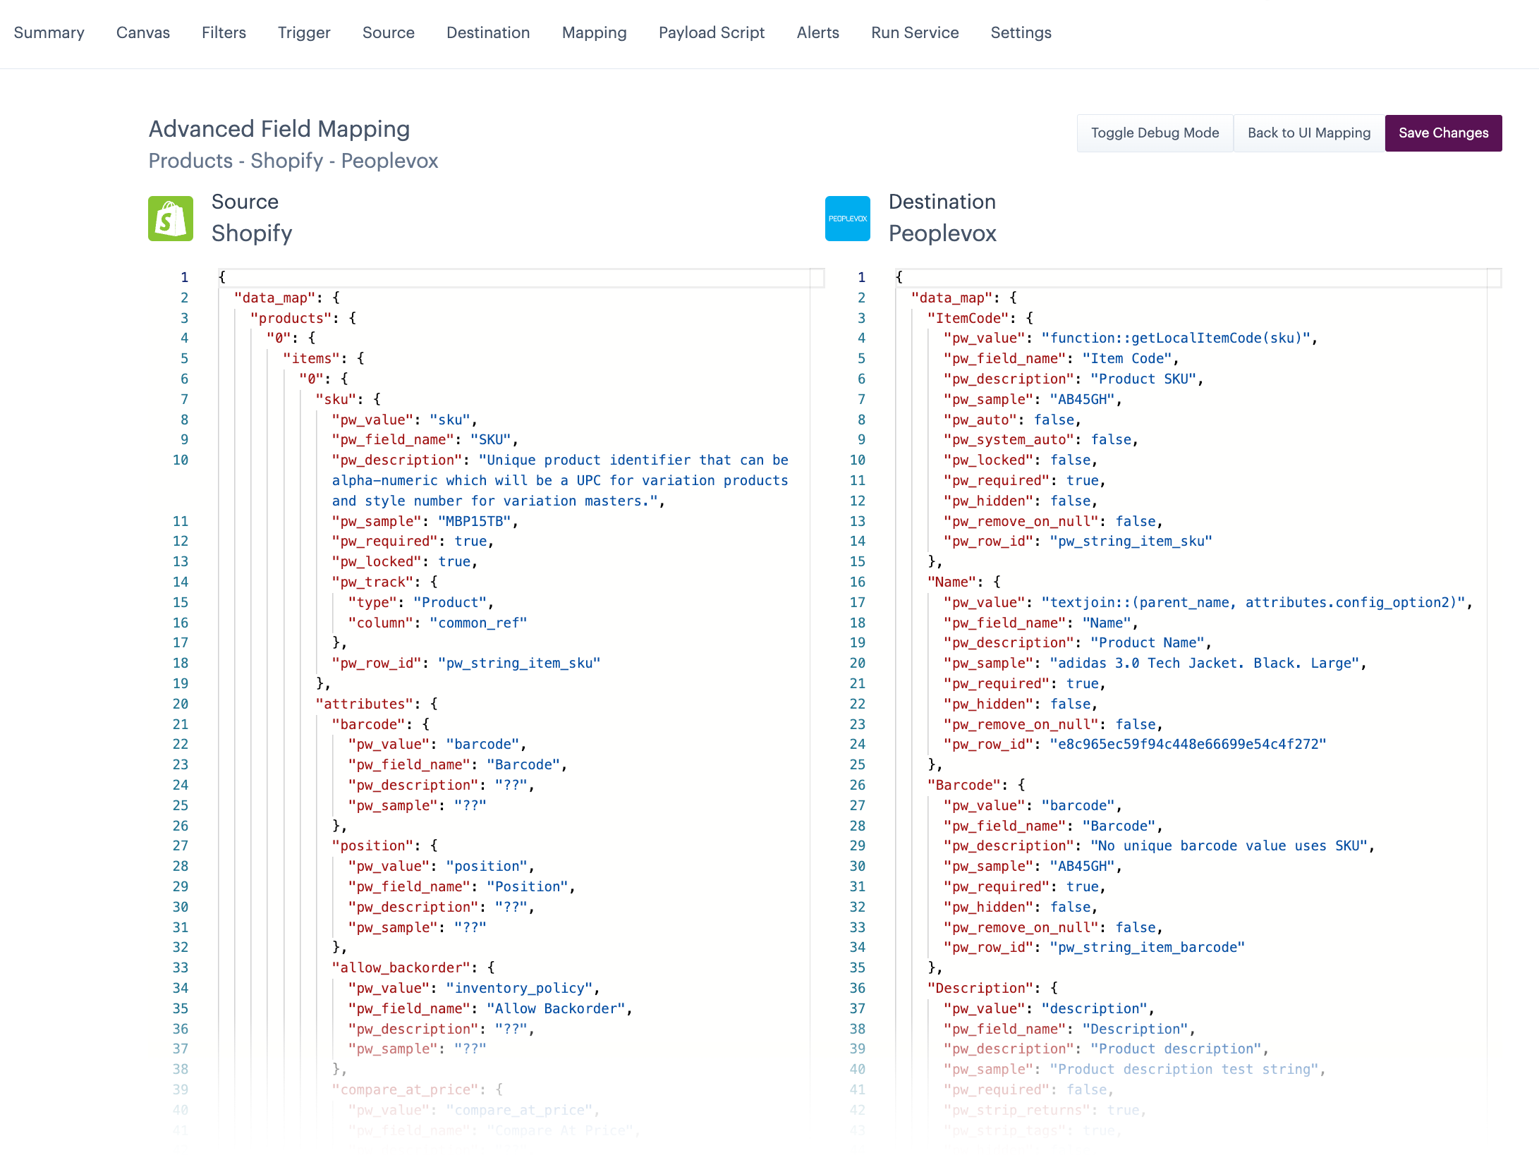1539x1155 pixels.
Task: Switch to the Canvas tab
Action: pyautogui.click(x=142, y=32)
